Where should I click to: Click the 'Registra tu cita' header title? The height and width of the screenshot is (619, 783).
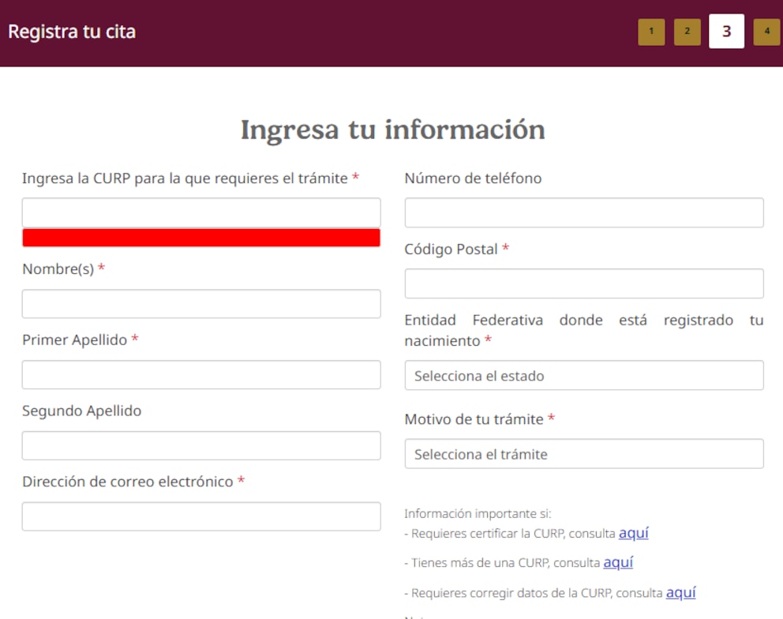coord(72,32)
